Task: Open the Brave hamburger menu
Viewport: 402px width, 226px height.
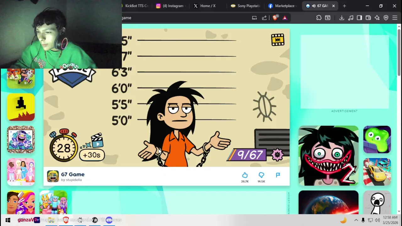Action: pyautogui.click(x=395, y=18)
